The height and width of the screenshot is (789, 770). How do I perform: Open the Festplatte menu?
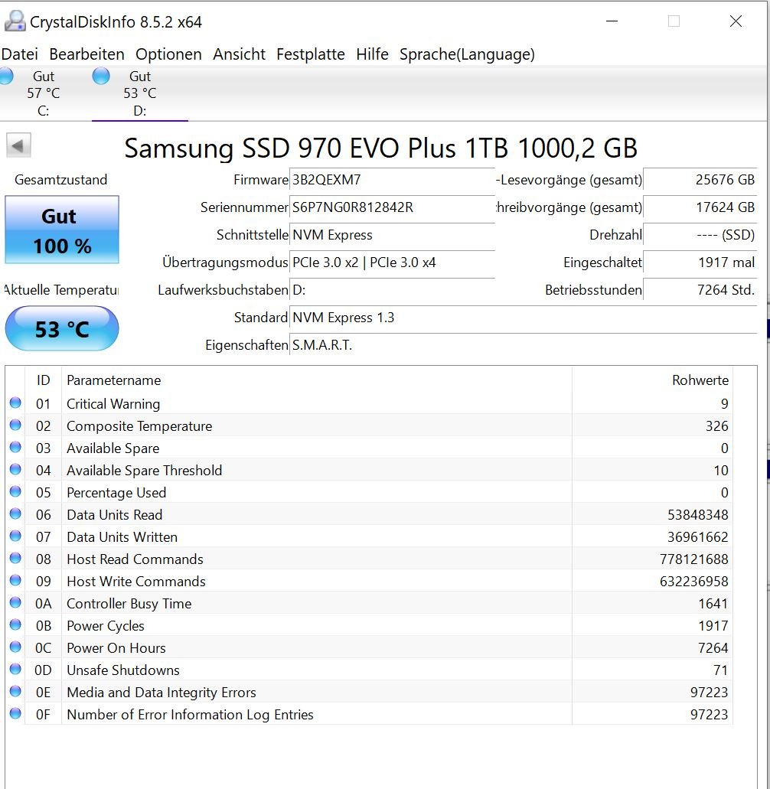pyautogui.click(x=311, y=54)
